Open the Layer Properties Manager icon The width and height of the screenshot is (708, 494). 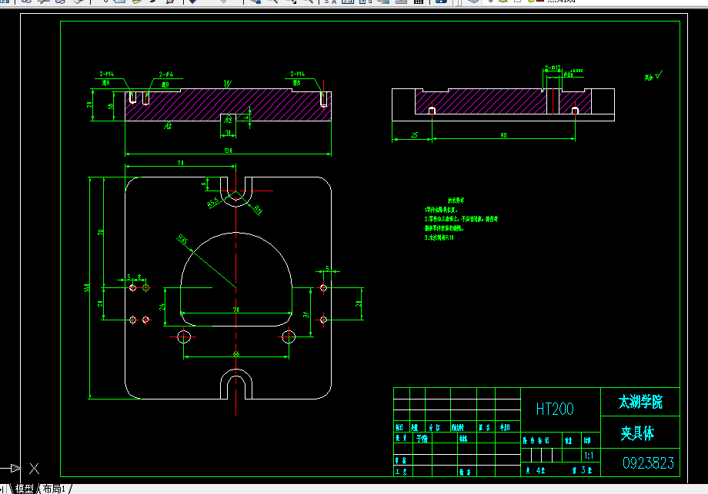pyautogui.click(x=473, y=2)
